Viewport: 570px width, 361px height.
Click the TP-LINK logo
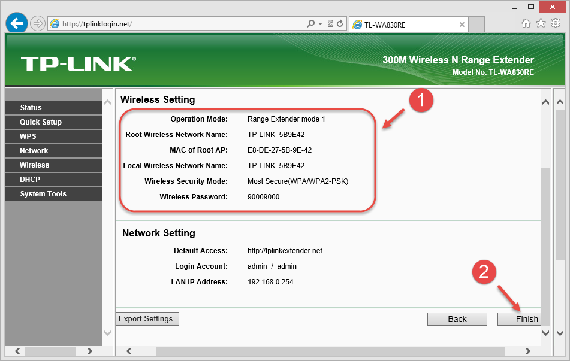tap(79, 64)
